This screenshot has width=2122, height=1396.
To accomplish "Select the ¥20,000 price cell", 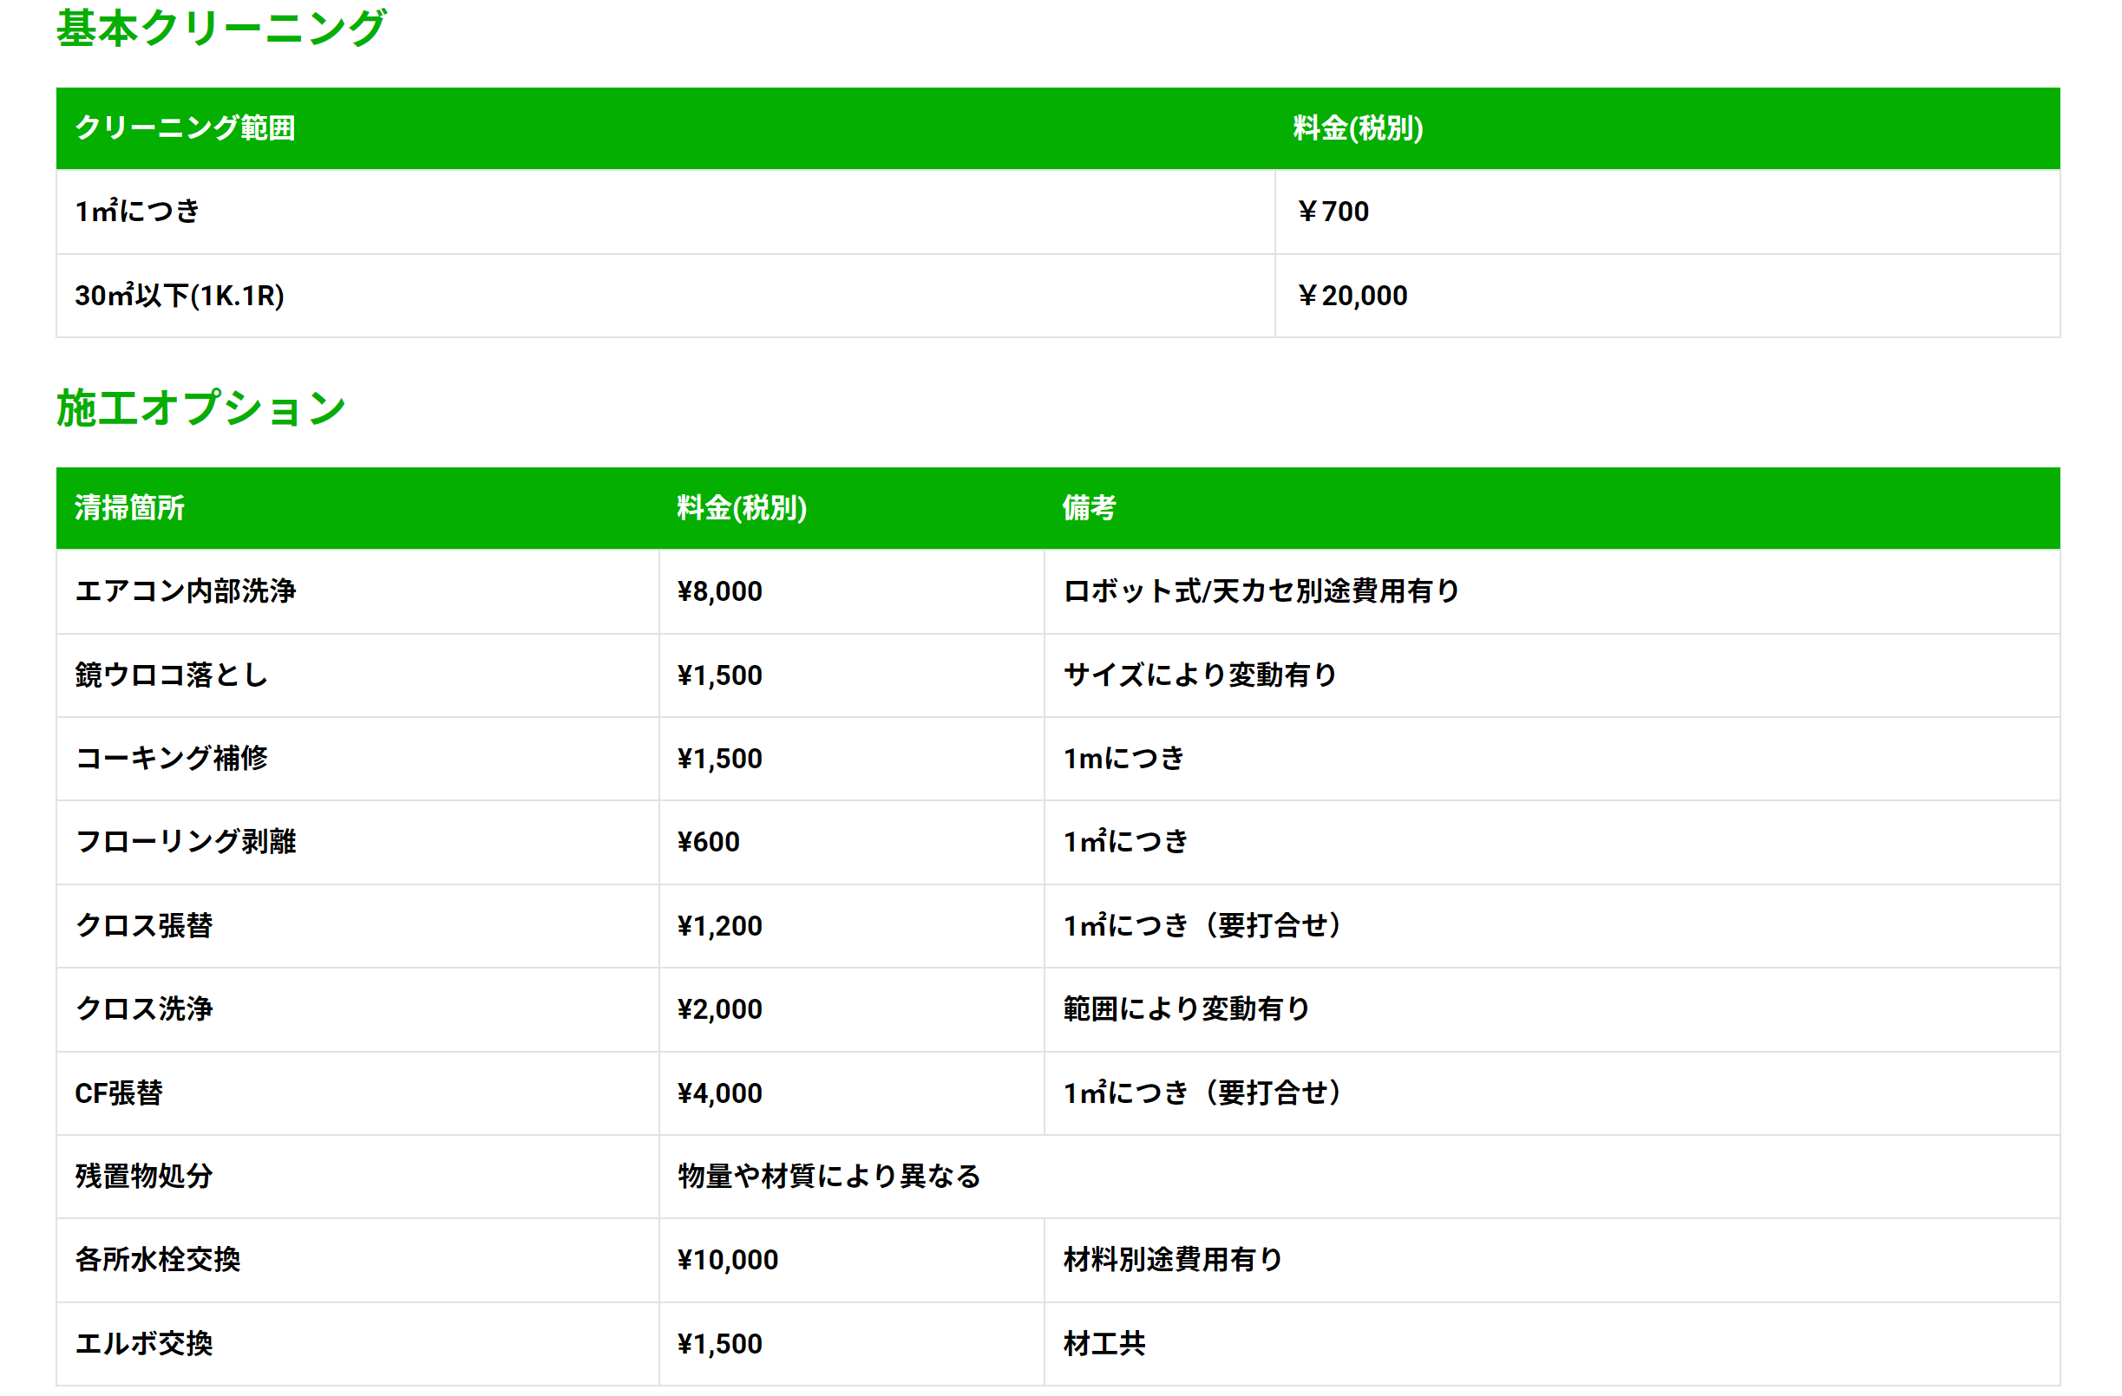I will tap(1352, 296).
